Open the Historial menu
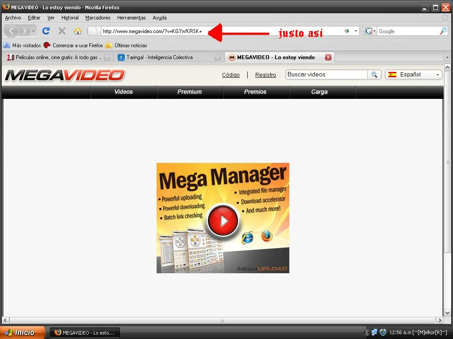The image size is (453, 339). click(70, 18)
